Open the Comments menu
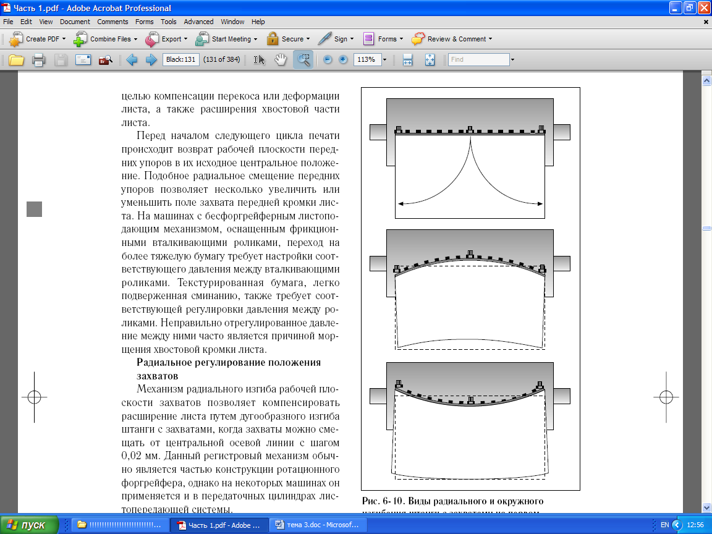Image resolution: width=712 pixels, height=534 pixels. (x=112, y=22)
